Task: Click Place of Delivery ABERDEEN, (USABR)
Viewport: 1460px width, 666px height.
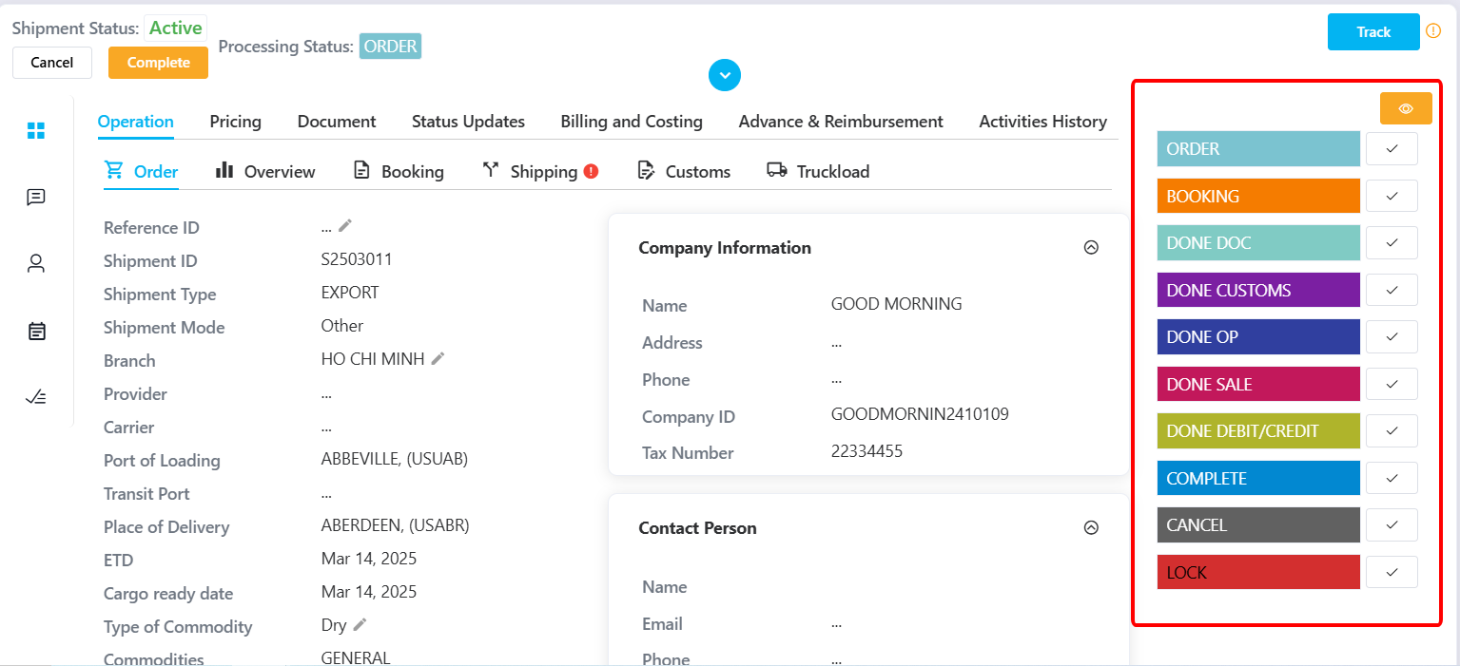Action: click(x=395, y=525)
